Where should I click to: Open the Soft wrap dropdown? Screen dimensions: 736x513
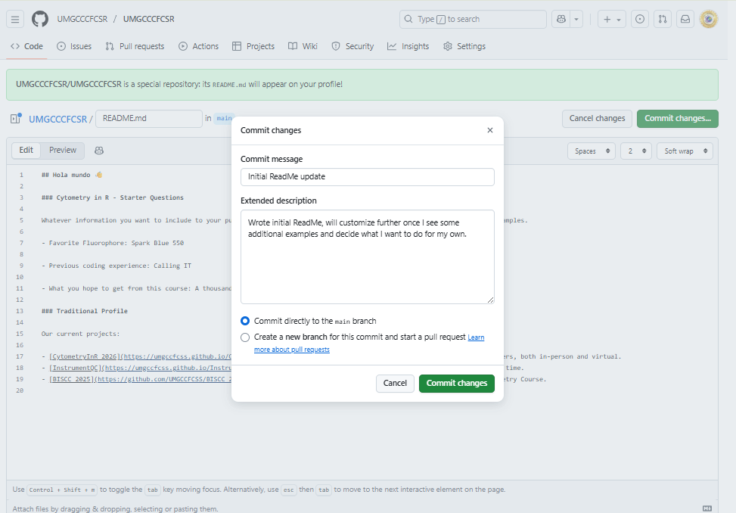(x=684, y=151)
